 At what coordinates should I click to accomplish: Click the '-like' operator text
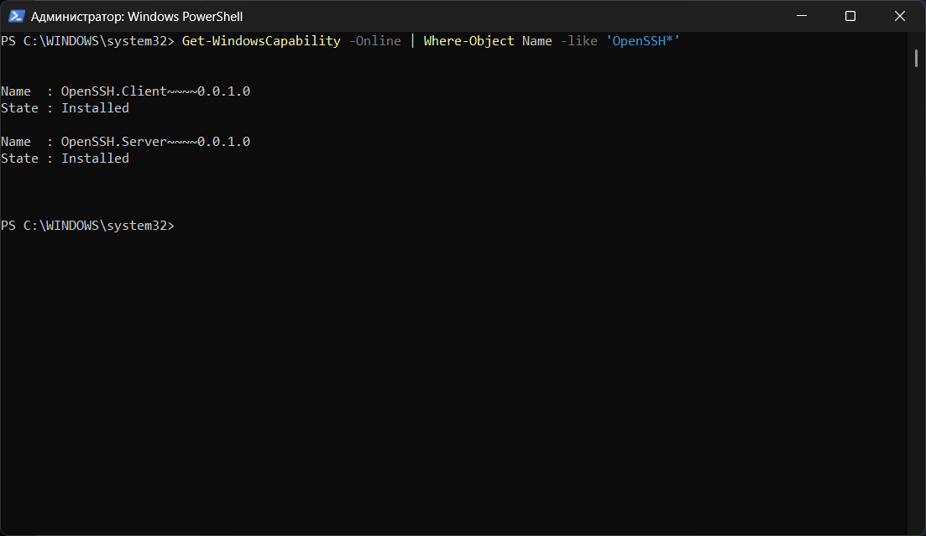(578, 41)
